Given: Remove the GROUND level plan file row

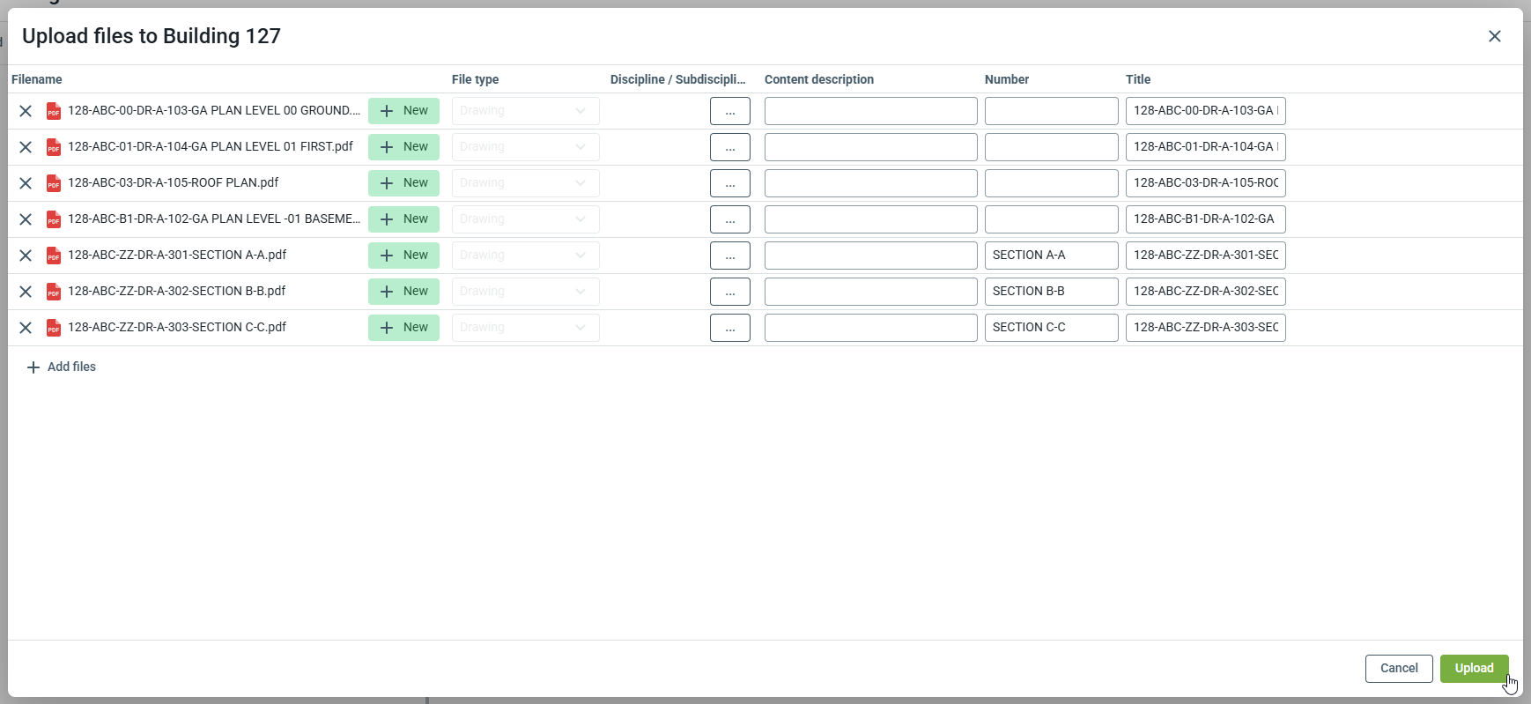Looking at the screenshot, I should [26, 111].
